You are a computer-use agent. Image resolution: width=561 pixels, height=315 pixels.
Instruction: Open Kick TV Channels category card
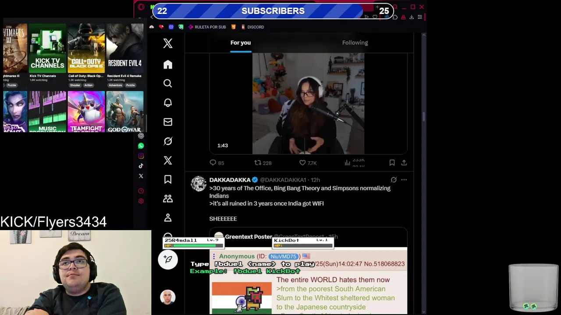tap(47, 49)
